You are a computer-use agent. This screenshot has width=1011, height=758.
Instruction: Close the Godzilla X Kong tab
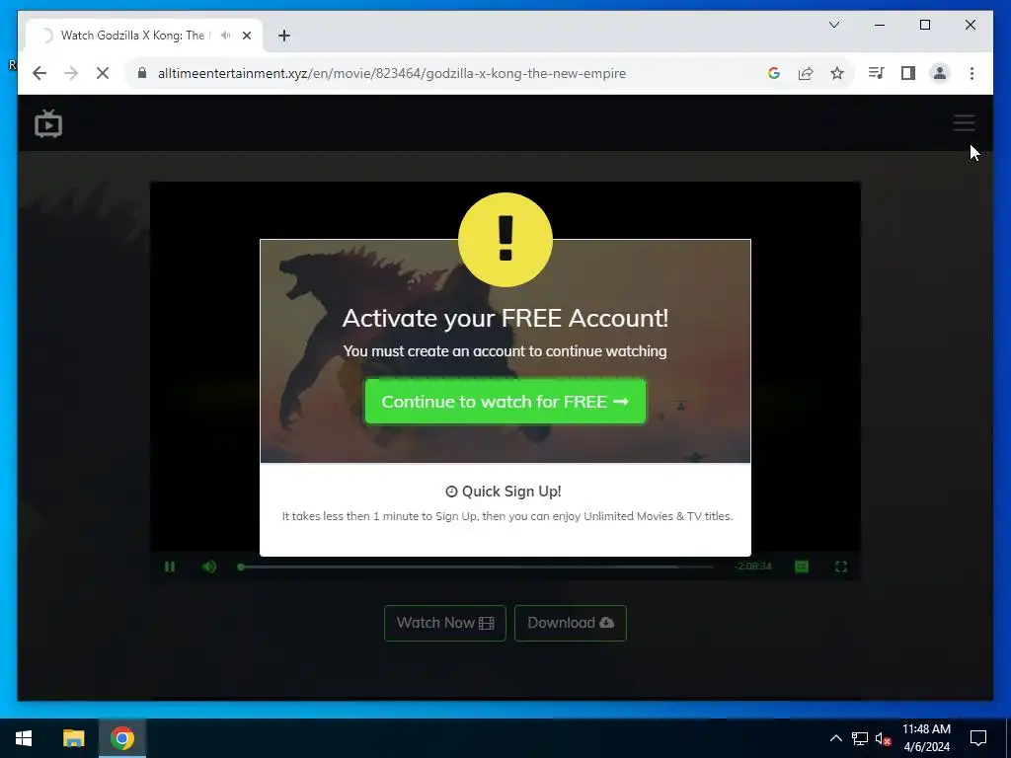point(246,36)
